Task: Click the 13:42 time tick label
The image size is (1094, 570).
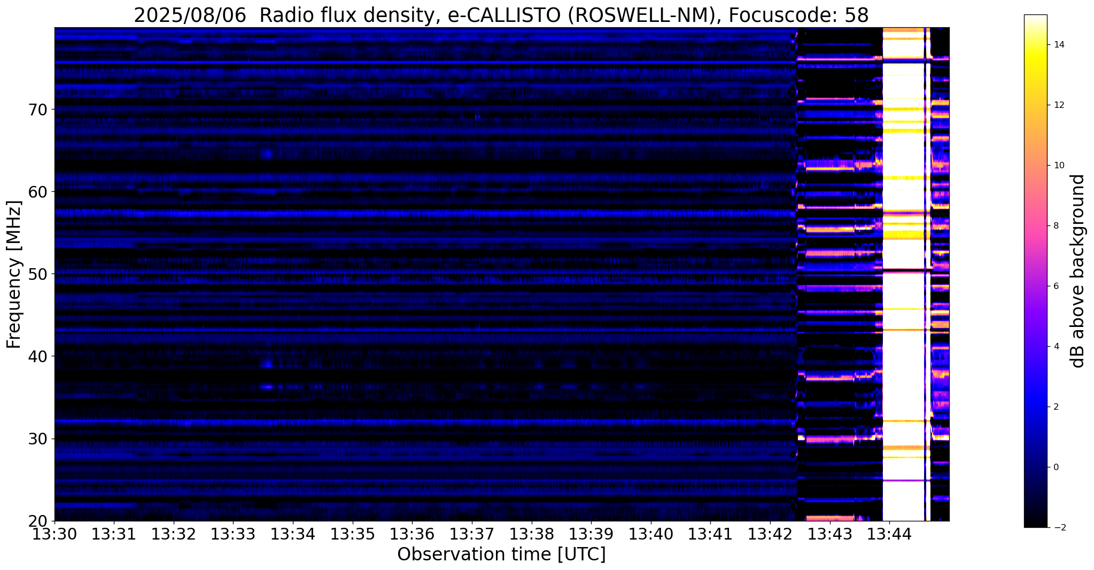Action: (770, 534)
